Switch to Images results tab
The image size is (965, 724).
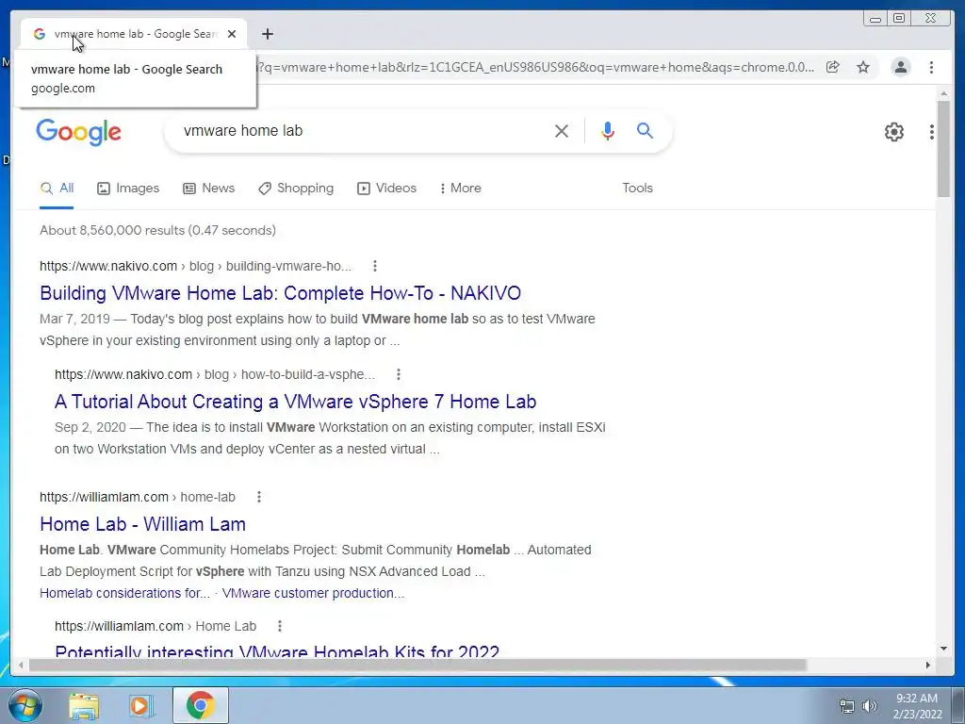click(128, 189)
